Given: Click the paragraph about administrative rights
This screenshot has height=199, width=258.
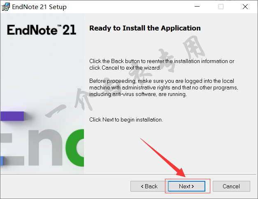Looking at the screenshot, I should pyautogui.click(x=164, y=88).
